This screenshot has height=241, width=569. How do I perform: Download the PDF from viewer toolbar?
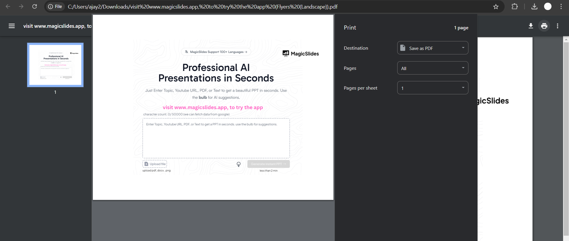[x=531, y=26]
